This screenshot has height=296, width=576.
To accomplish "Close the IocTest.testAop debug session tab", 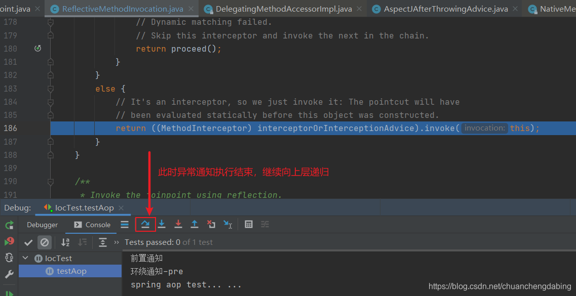I will pyautogui.click(x=122, y=208).
